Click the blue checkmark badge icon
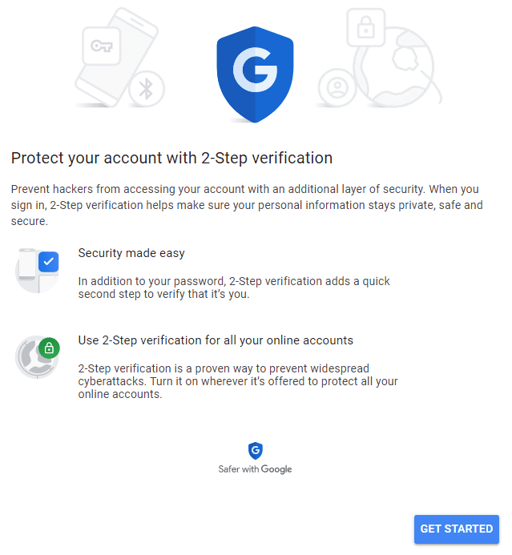Image resolution: width=512 pixels, height=555 pixels. [49, 261]
